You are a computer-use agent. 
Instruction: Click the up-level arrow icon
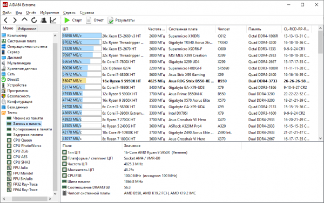click(x=24, y=20)
